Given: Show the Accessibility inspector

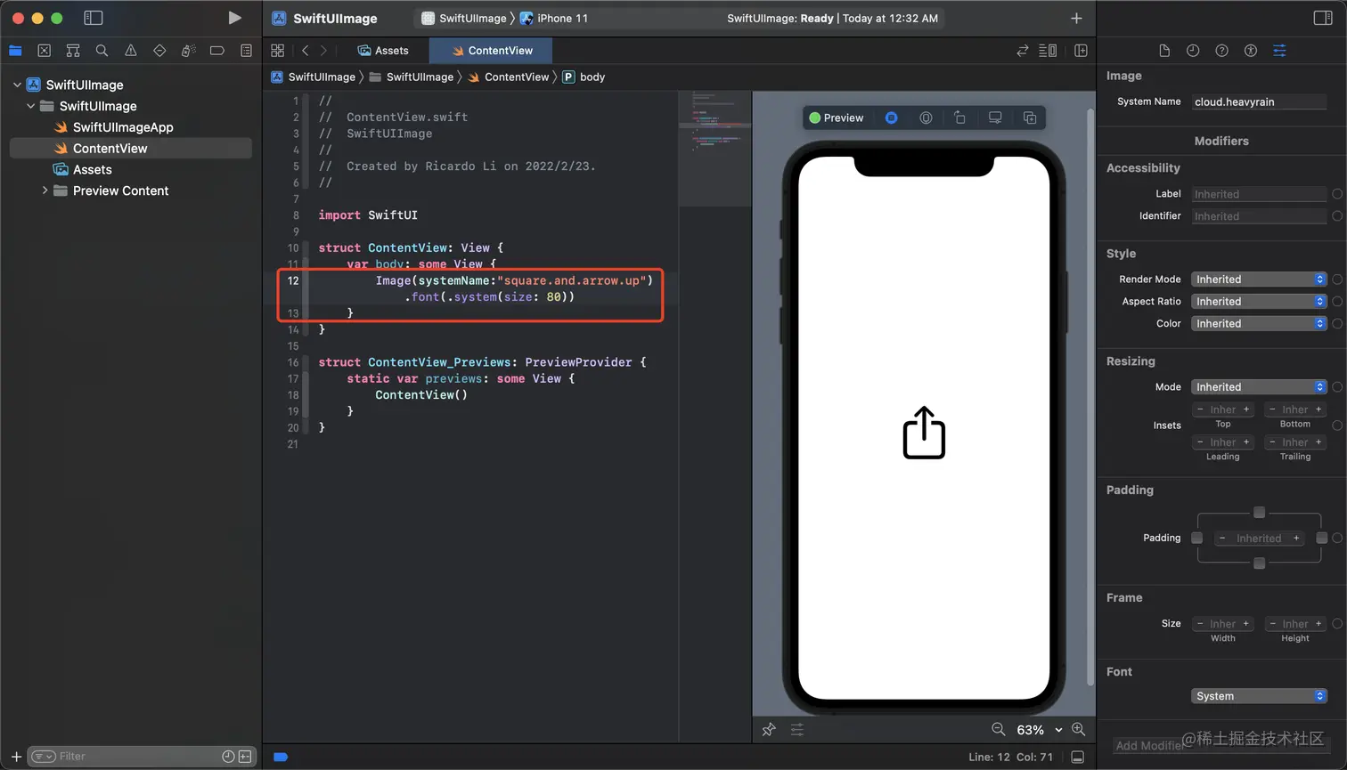Looking at the screenshot, I should tap(1251, 51).
